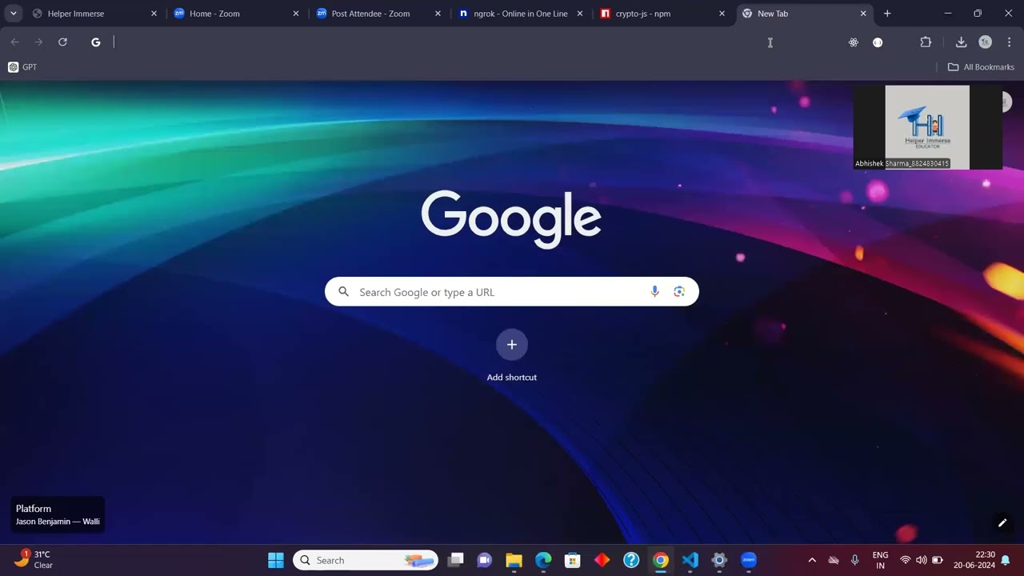Open the clock showing 22:30 20-06-2024
This screenshot has width=1024, height=576.
[974, 560]
